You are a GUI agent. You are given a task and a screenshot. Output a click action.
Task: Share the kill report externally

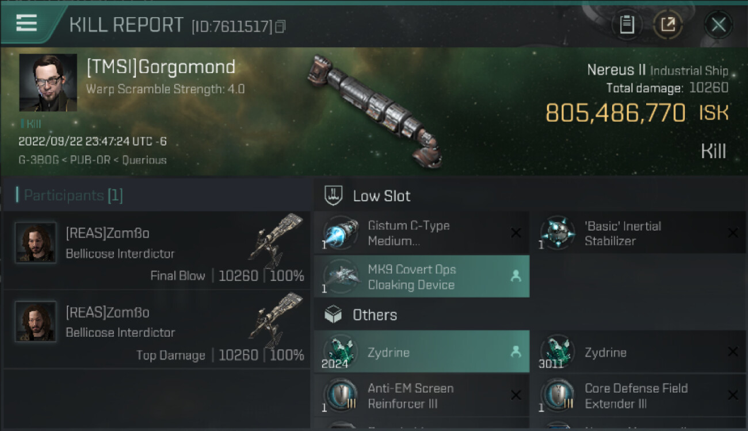point(667,25)
